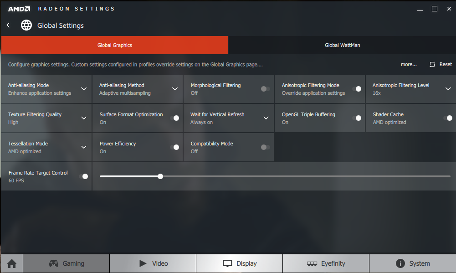Click 'Adaptive multisampling' value text
Screen dimensions: 456x273
point(125,93)
